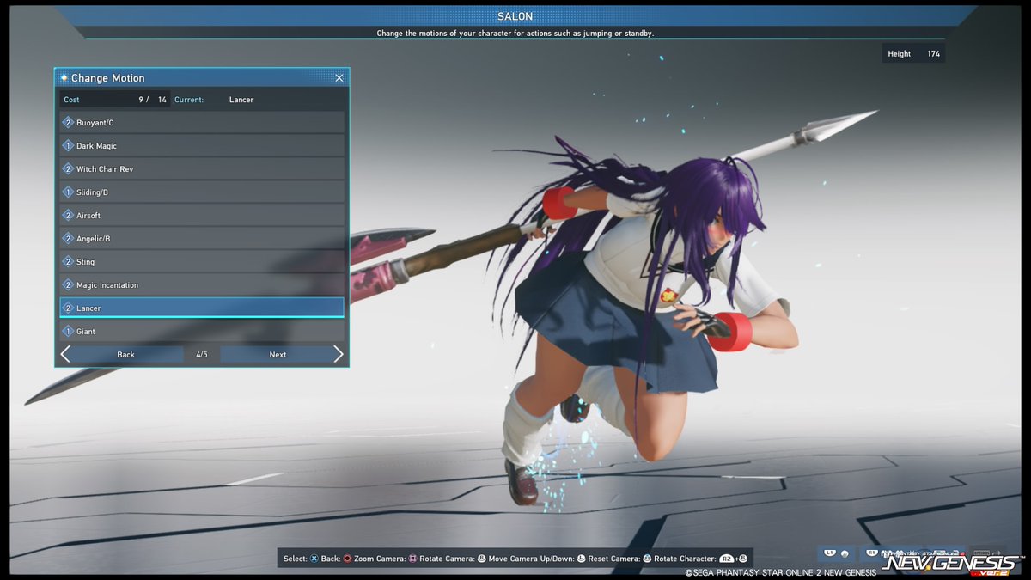Click the cost badge next to Lancer
Screen dimensions: 1031x580
click(x=70, y=308)
